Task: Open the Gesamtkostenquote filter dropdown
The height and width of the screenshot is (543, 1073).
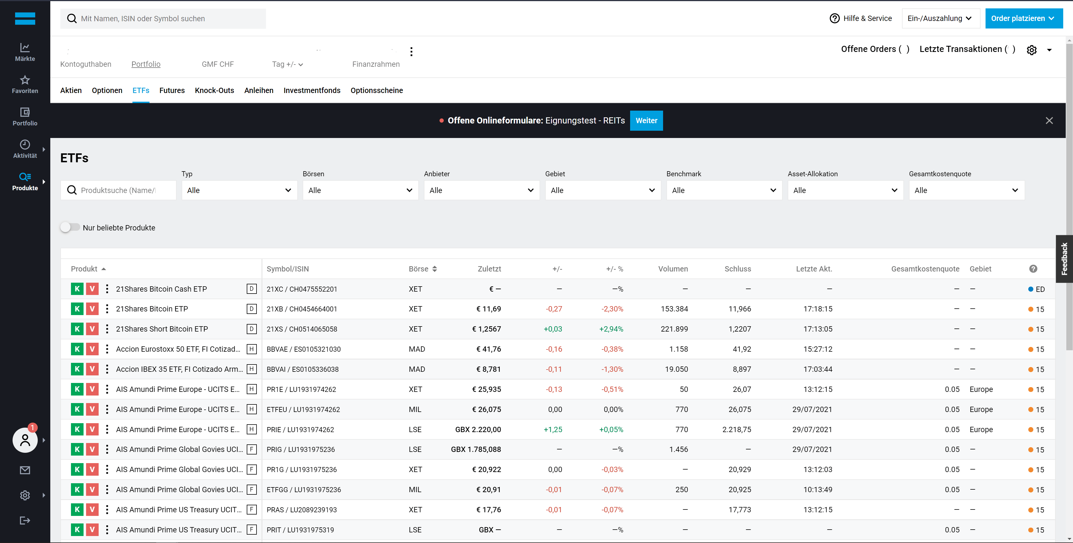Action: (966, 190)
